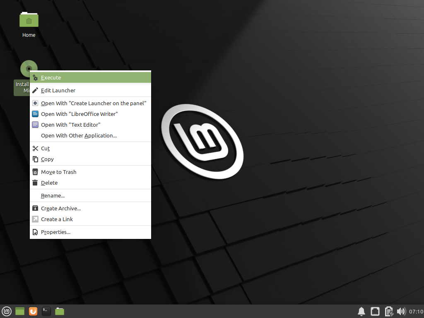
Task: Click the volume speaker tray icon
Action: click(x=401, y=311)
